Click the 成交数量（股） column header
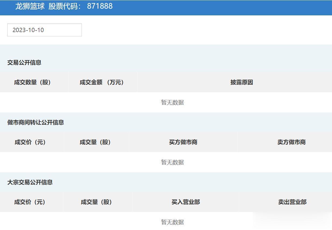The image size is (332, 230). [33, 82]
